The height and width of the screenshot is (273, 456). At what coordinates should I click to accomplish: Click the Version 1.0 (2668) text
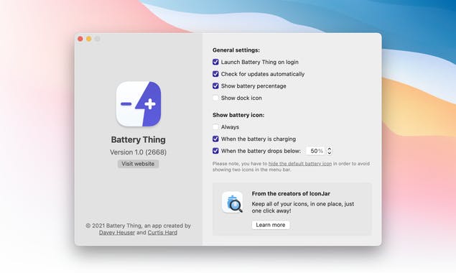[x=139, y=152]
